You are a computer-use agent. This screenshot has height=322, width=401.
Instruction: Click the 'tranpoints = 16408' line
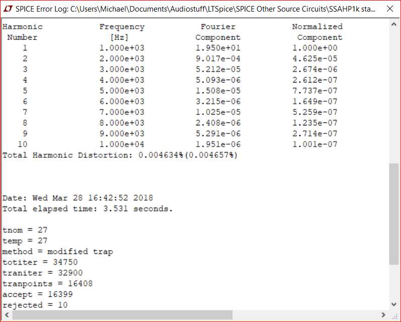pos(48,284)
